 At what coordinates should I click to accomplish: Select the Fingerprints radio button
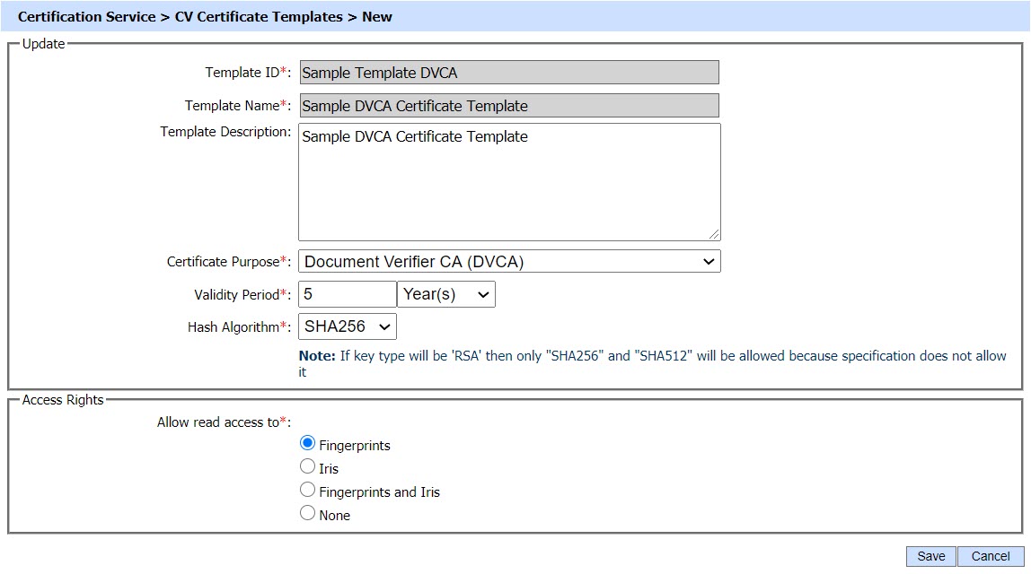(x=308, y=444)
